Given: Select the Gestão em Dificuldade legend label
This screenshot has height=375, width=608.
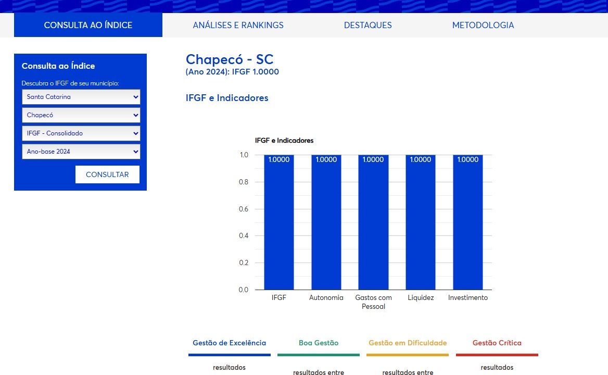Looking at the screenshot, I should pos(408,343).
